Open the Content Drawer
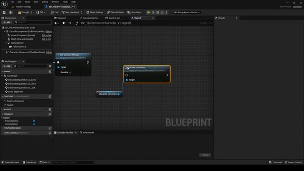The width and height of the screenshot is (304, 171). coord(10,162)
